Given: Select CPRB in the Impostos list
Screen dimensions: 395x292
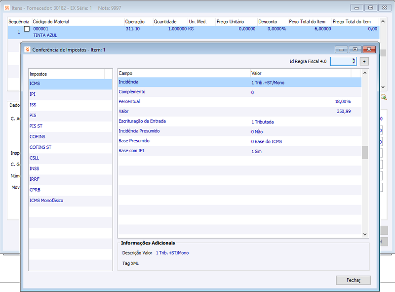Looking at the screenshot, I should tap(71, 190).
